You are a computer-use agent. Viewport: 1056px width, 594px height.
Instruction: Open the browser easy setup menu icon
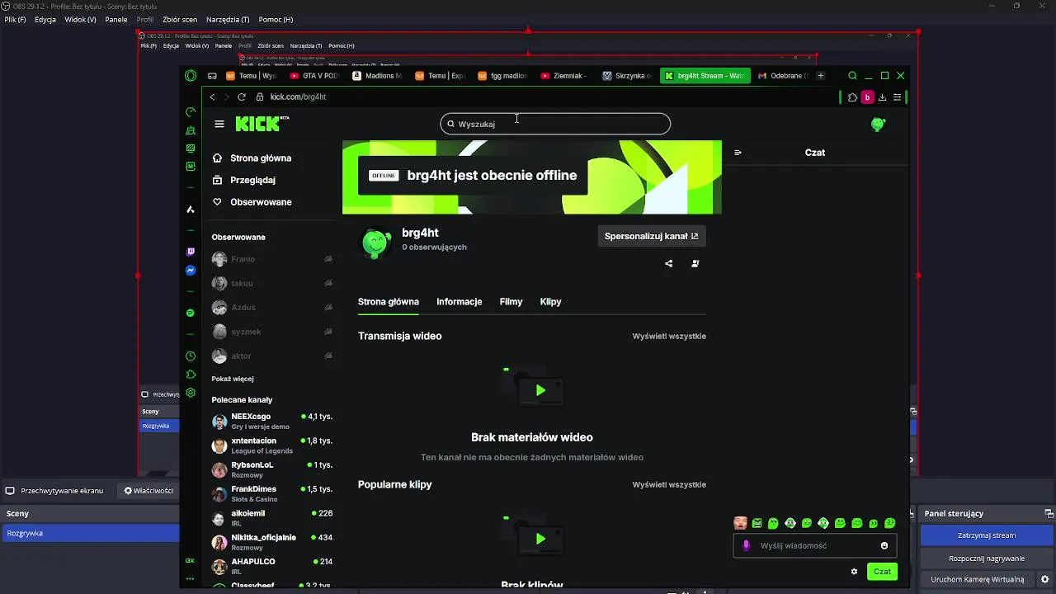(x=897, y=97)
